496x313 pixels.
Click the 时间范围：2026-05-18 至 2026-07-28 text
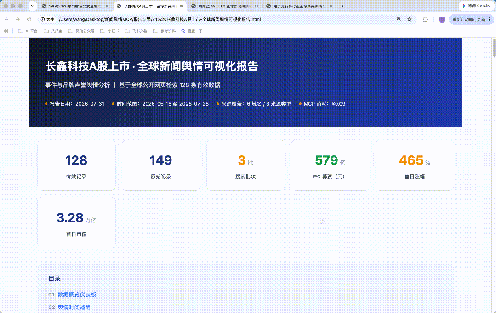pos(162,104)
